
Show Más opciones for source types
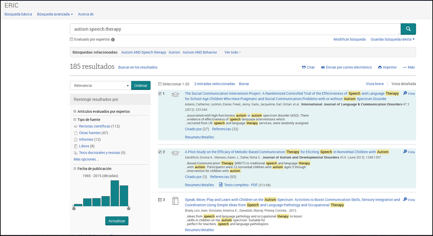tap(86, 159)
